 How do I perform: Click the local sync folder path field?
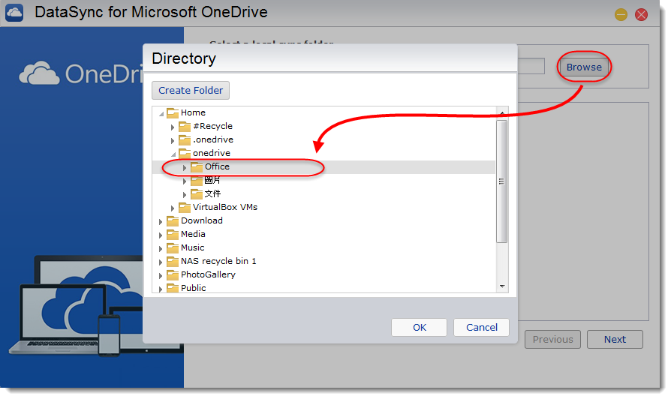coord(531,66)
